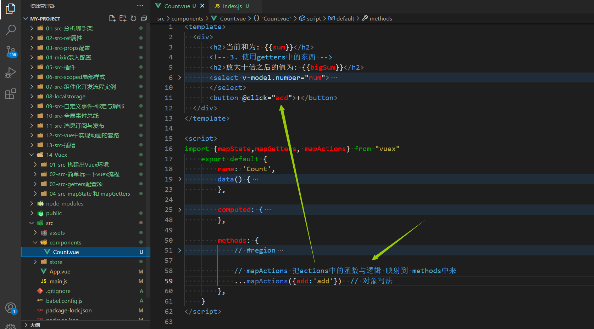Collapse all folders in explorer
This screenshot has width=594, height=329.
[144, 18]
